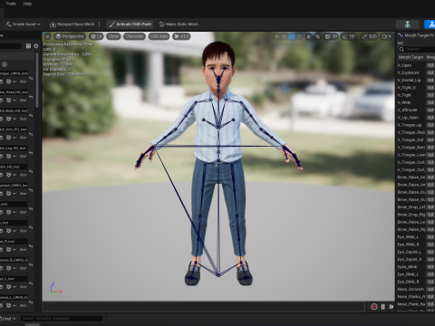Toggle scale snapping icon
The image size is (435, 326).
[364, 36]
